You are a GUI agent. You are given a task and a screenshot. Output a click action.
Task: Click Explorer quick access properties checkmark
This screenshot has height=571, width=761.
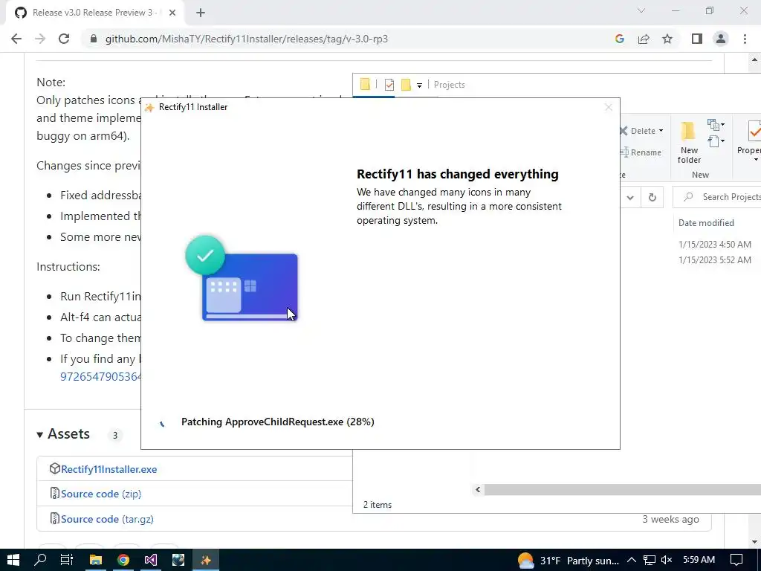click(389, 85)
